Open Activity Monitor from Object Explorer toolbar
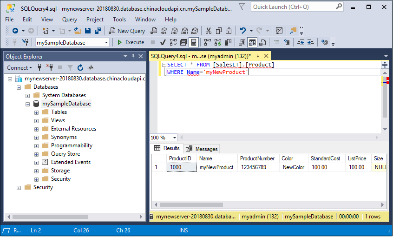393x237 pixels. (x=91, y=67)
